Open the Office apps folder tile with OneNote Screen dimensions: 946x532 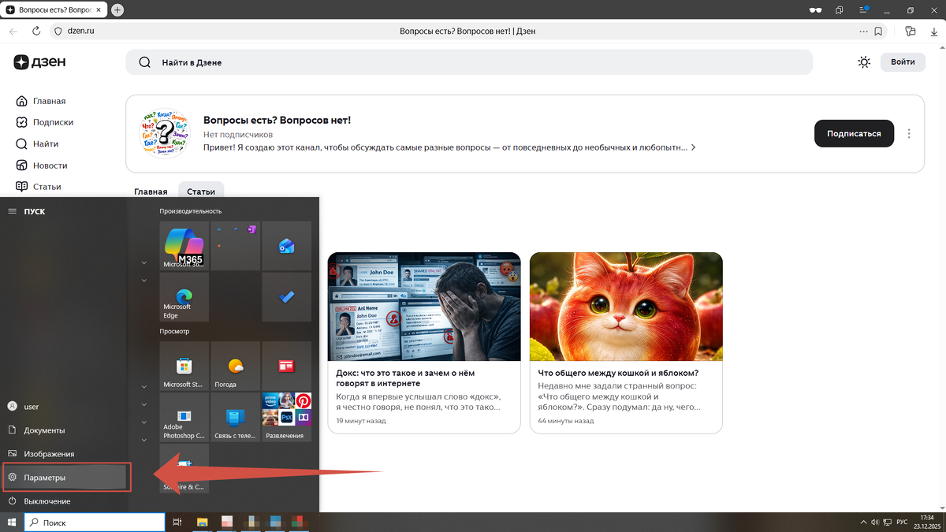coord(235,246)
